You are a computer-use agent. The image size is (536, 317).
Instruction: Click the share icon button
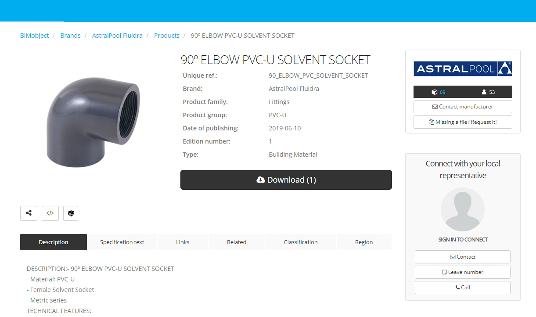[x=29, y=213]
